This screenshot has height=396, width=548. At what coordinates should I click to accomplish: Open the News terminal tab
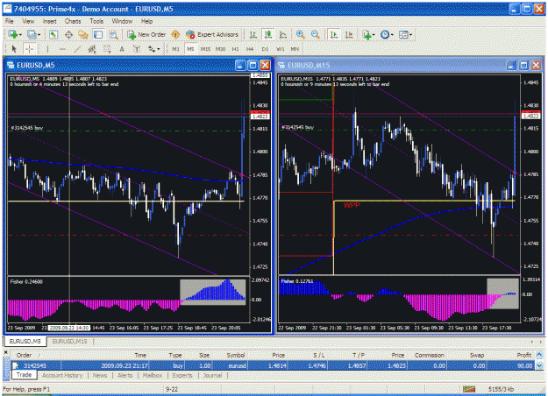pos(100,375)
